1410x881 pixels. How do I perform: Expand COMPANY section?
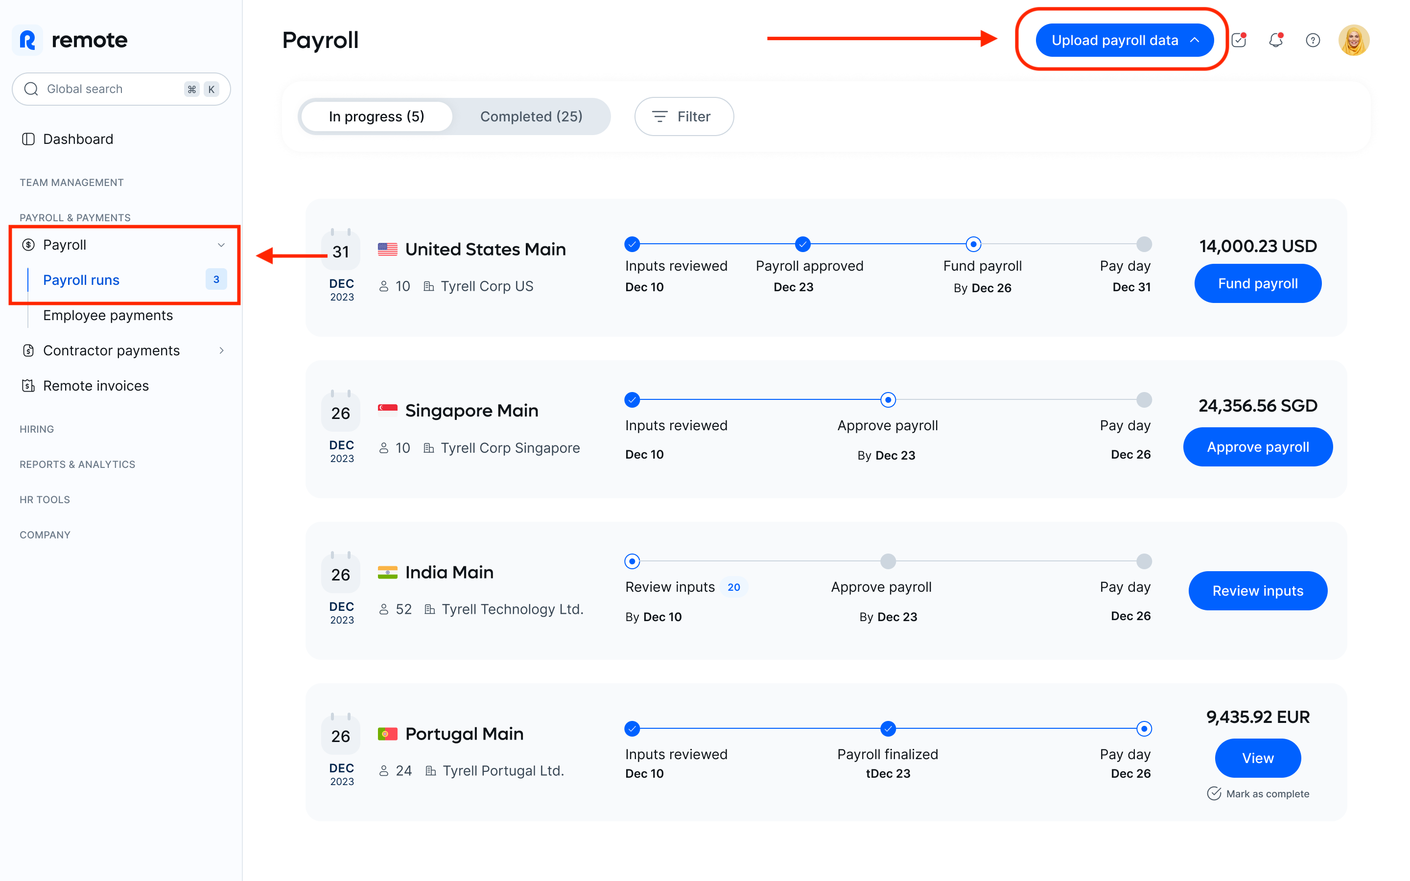pyautogui.click(x=45, y=535)
